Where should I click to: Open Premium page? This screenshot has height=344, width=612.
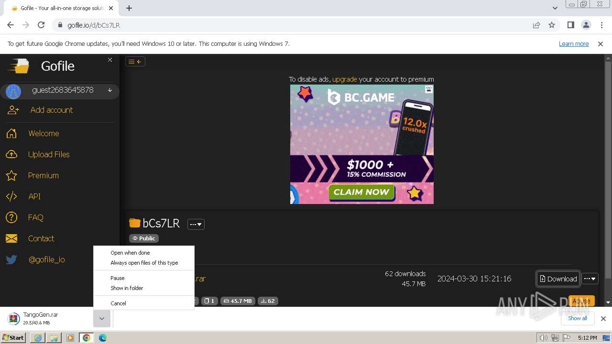point(43,175)
